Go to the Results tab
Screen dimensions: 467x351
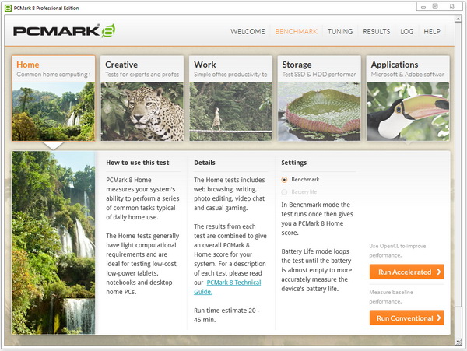tap(377, 32)
